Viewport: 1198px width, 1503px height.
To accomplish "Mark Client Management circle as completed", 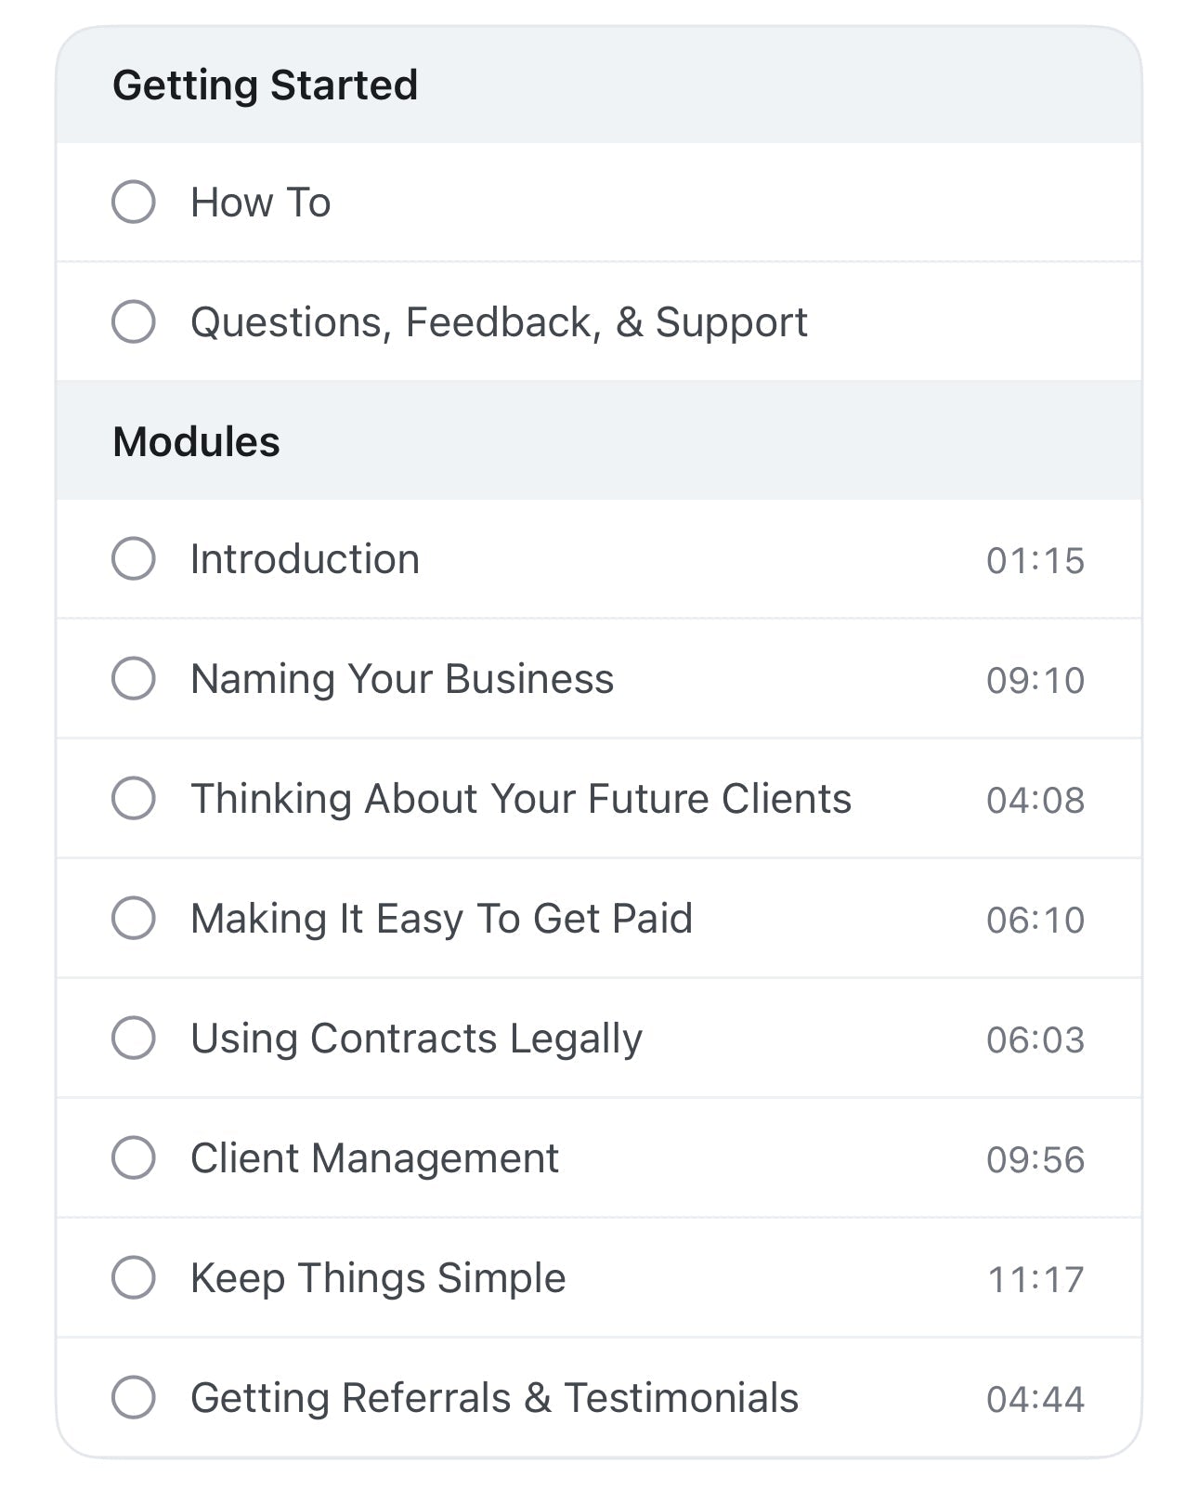I will [x=134, y=1158].
